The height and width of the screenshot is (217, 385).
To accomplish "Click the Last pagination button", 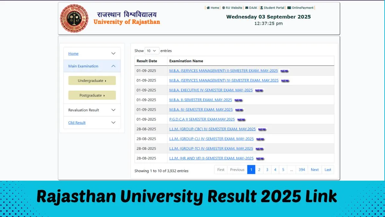I will coord(328,170).
